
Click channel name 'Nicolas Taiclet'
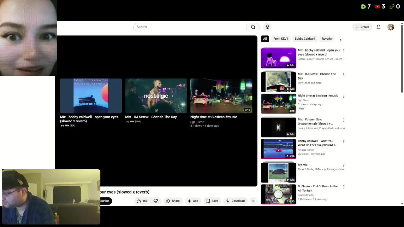point(306,150)
